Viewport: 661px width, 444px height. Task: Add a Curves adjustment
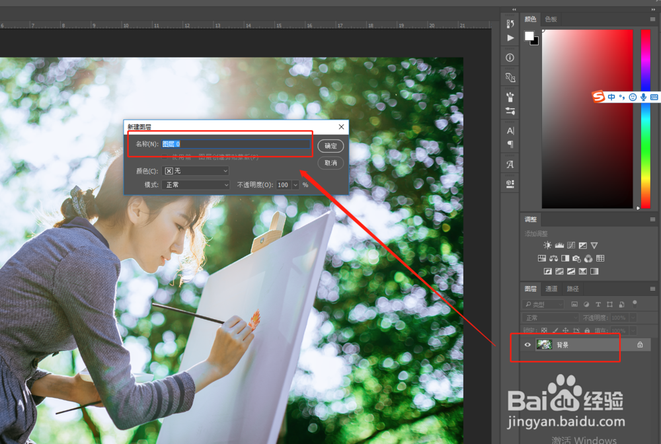tap(571, 245)
